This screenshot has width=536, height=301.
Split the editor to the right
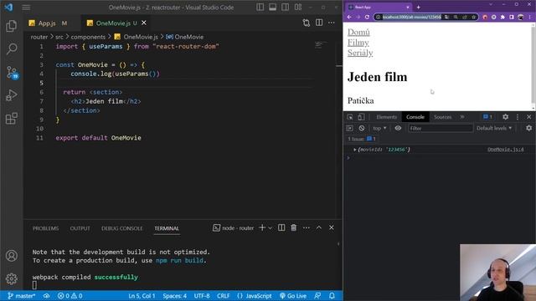(319, 23)
